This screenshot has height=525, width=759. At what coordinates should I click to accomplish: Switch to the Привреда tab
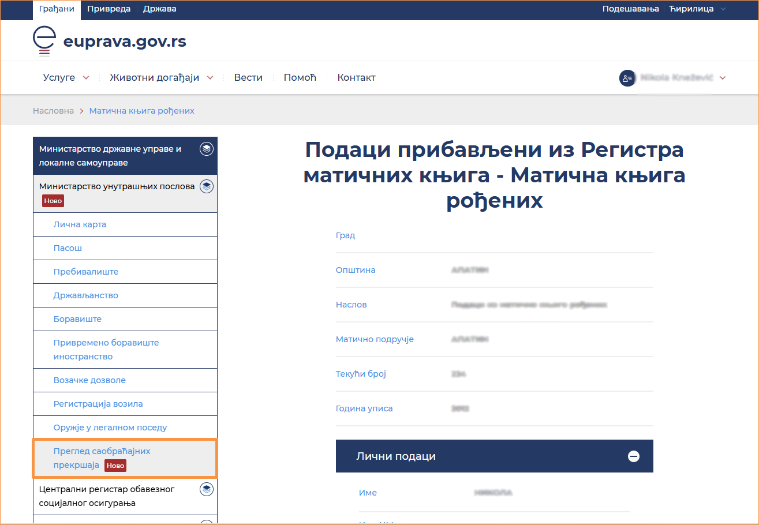[104, 9]
